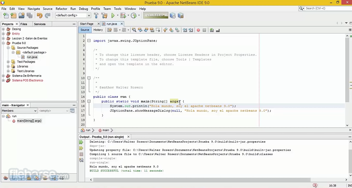The height and width of the screenshot is (188, 352).
Task: Find previous occurrence in editor toolbar
Action: (140, 30)
